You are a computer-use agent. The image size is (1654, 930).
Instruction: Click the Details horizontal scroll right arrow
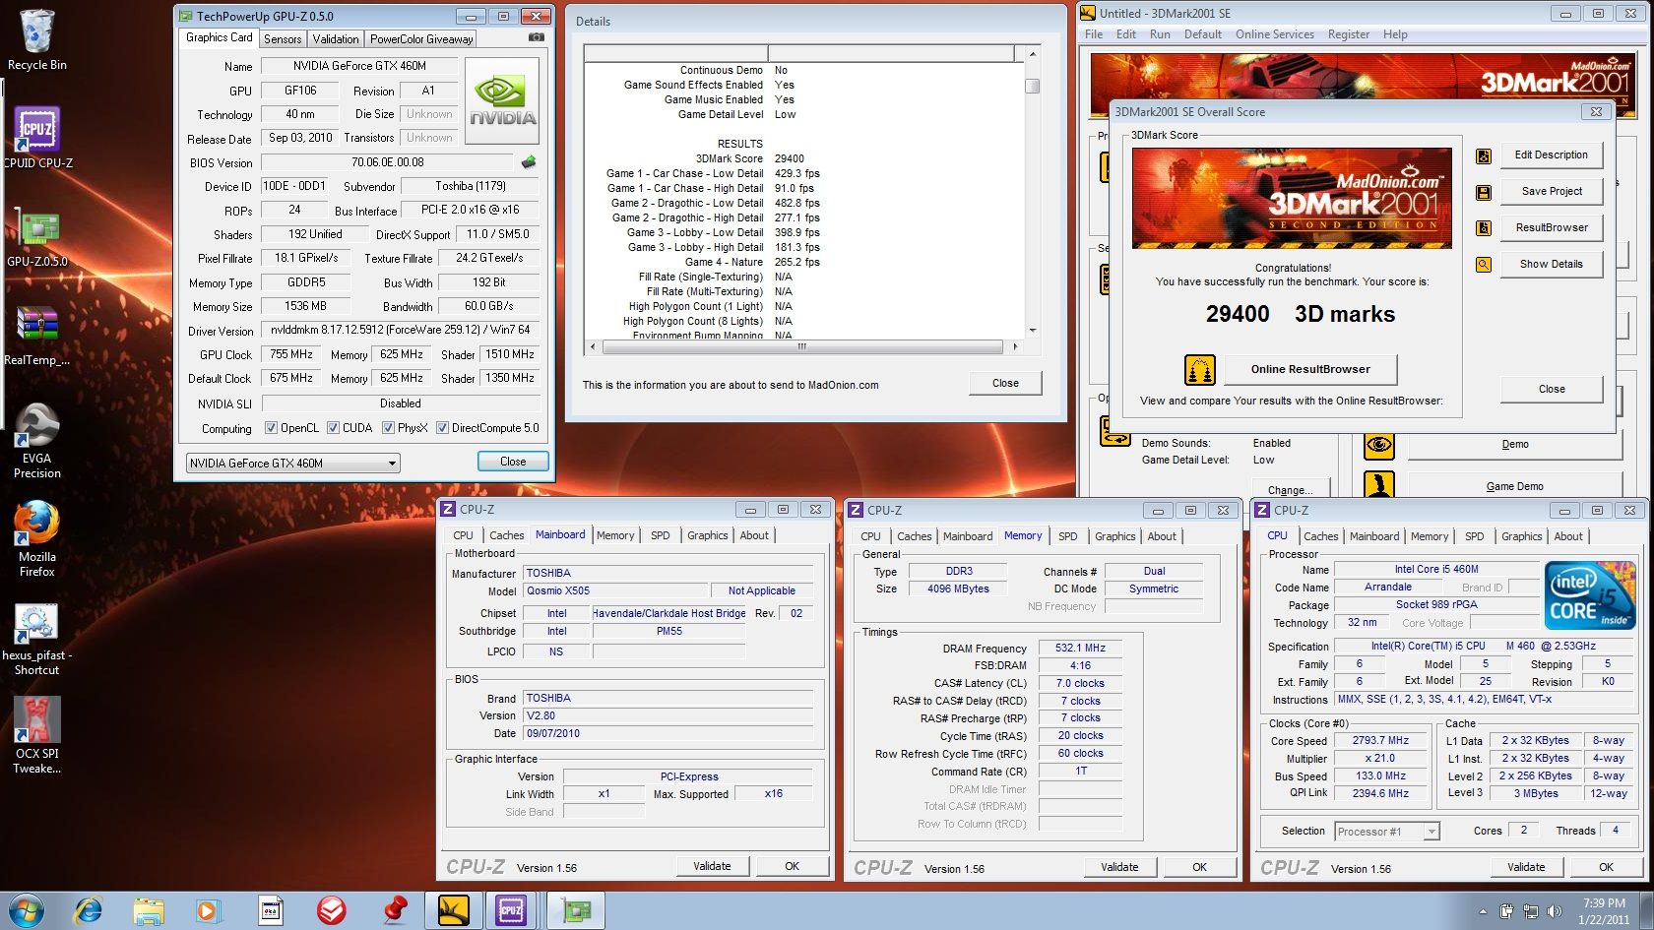click(x=1015, y=346)
